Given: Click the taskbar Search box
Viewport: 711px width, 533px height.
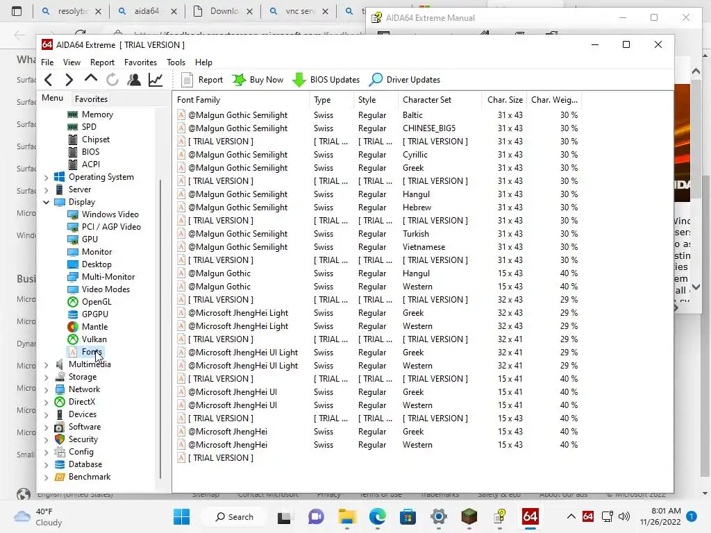Looking at the screenshot, I should click(234, 516).
